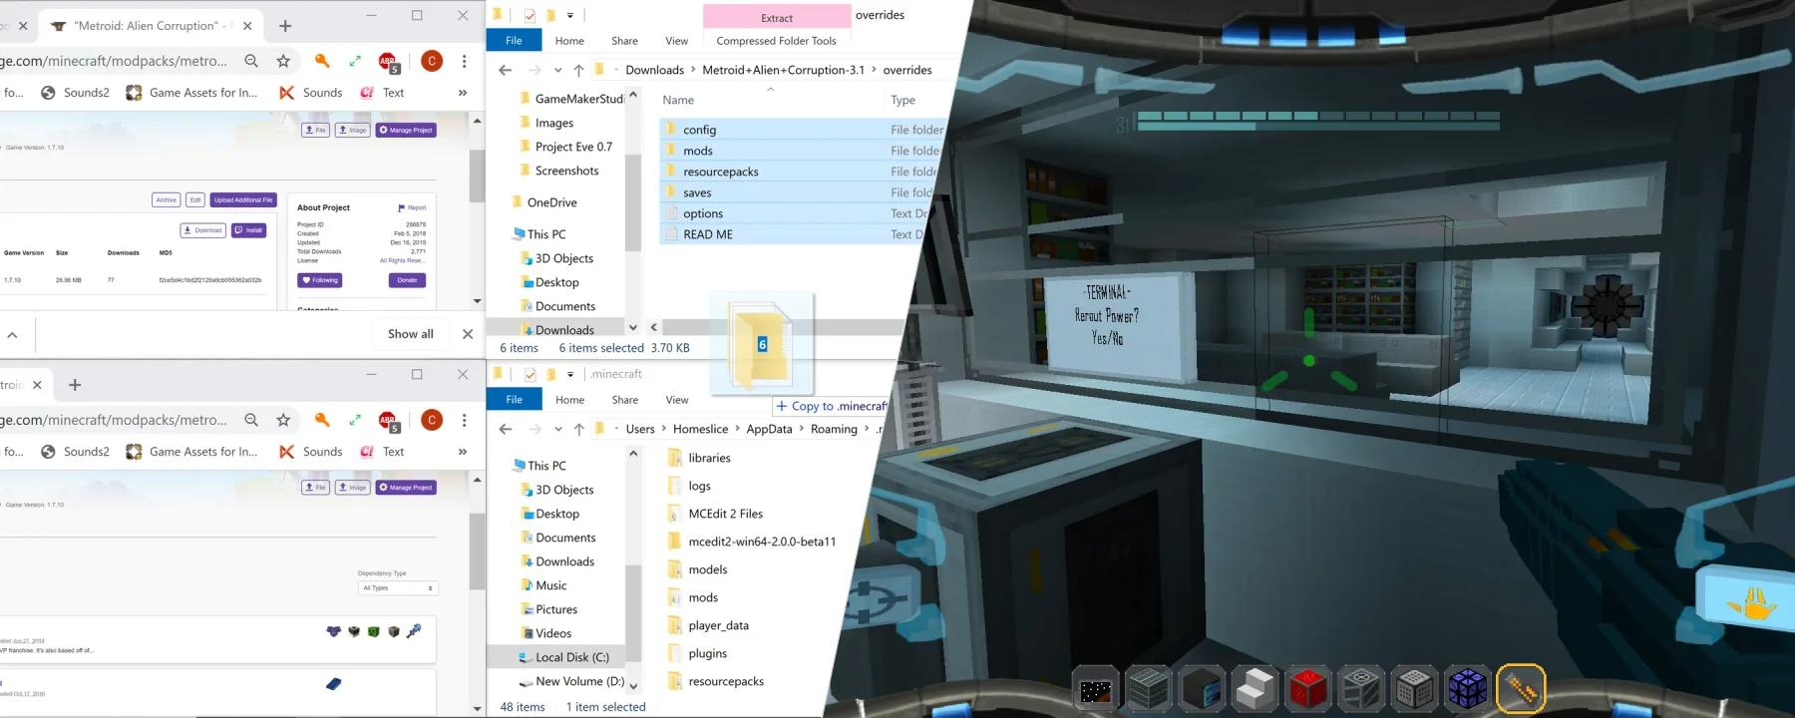Click the Upload Additional File button

[x=243, y=199]
